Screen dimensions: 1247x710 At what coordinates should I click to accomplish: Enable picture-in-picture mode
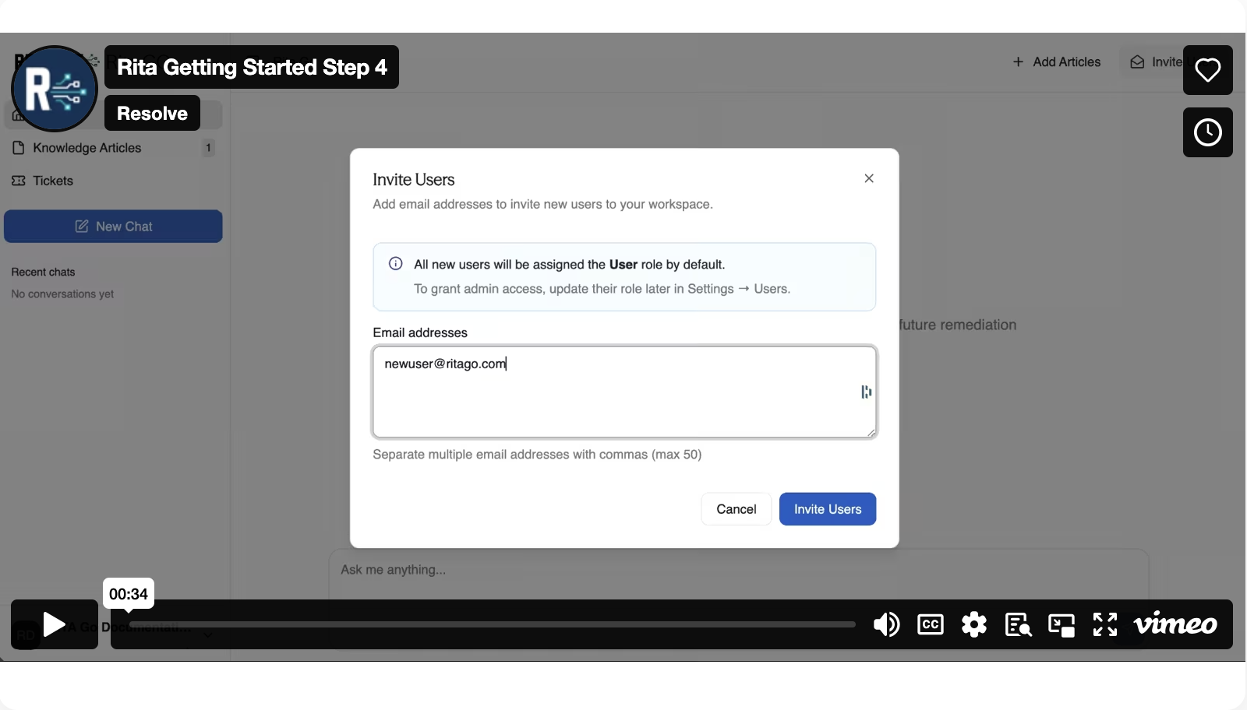1062,624
